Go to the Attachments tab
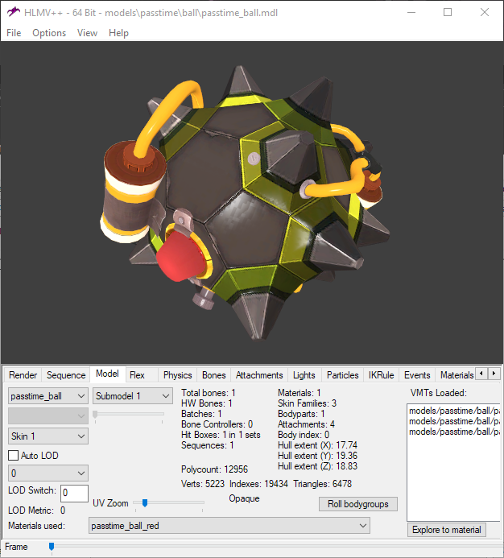The image size is (504, 558). pos(259,375)
